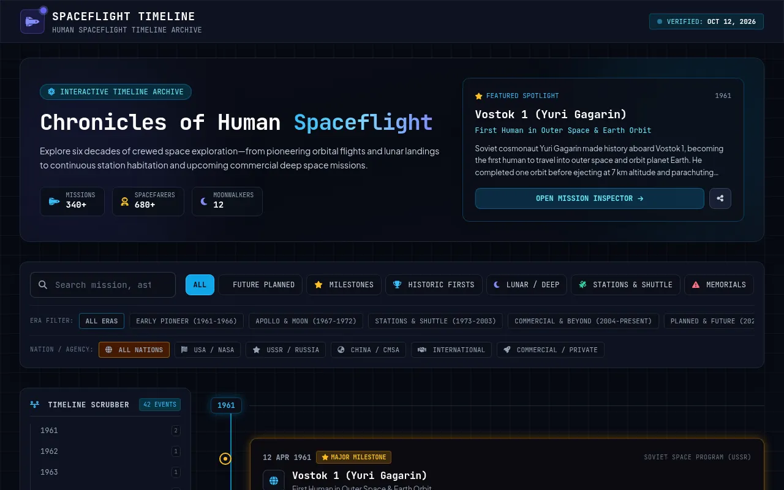Open the Vostok 1 title in the timeline card
The height and width of the screenshot is (490, 784).
(360, 475)
